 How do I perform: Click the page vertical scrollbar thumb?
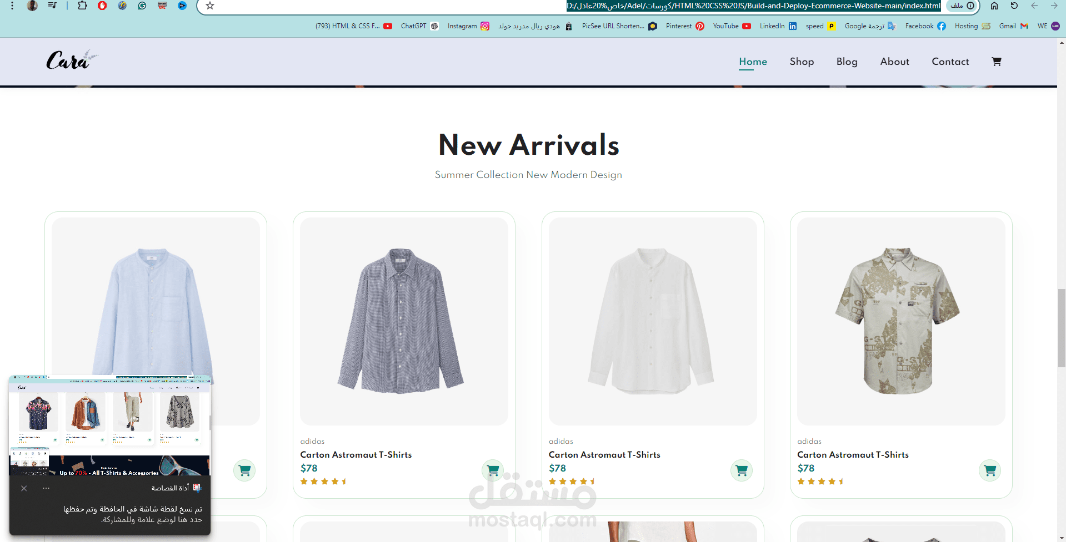[x=1061, y=327]
